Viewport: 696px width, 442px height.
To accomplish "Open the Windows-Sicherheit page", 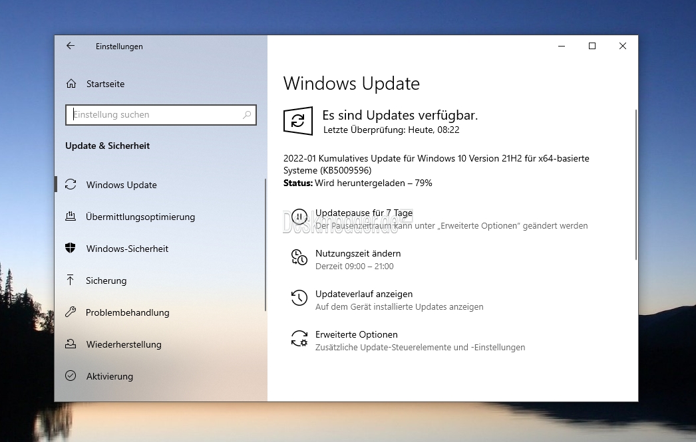I will click(x=127, y=249).
